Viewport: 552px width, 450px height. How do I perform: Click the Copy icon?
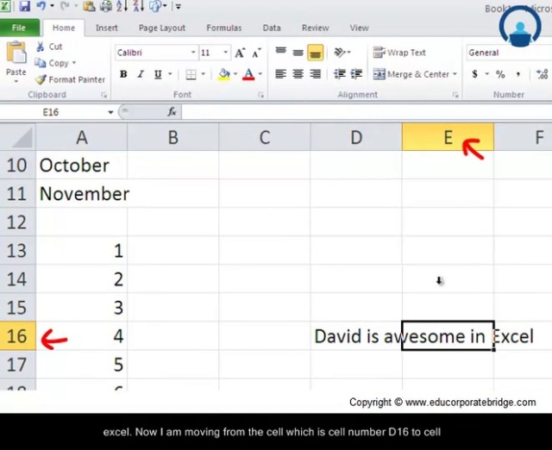tap(41, 63)
